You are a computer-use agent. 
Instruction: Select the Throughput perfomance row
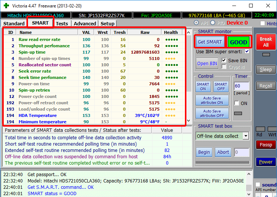point(94,46)
